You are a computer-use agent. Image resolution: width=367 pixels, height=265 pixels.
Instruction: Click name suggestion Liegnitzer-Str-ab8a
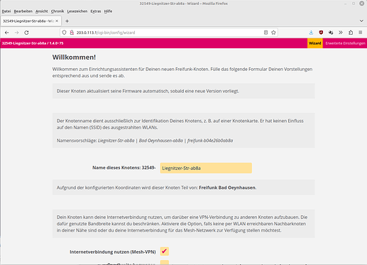[x=116, y=141]
